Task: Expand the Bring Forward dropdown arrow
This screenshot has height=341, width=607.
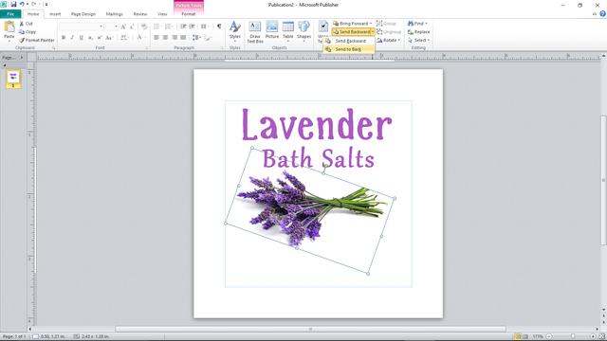Action: point(371,24)
